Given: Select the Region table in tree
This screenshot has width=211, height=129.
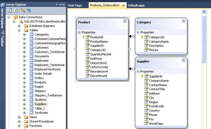Looking at the screenshot, I should coord(39,87).
